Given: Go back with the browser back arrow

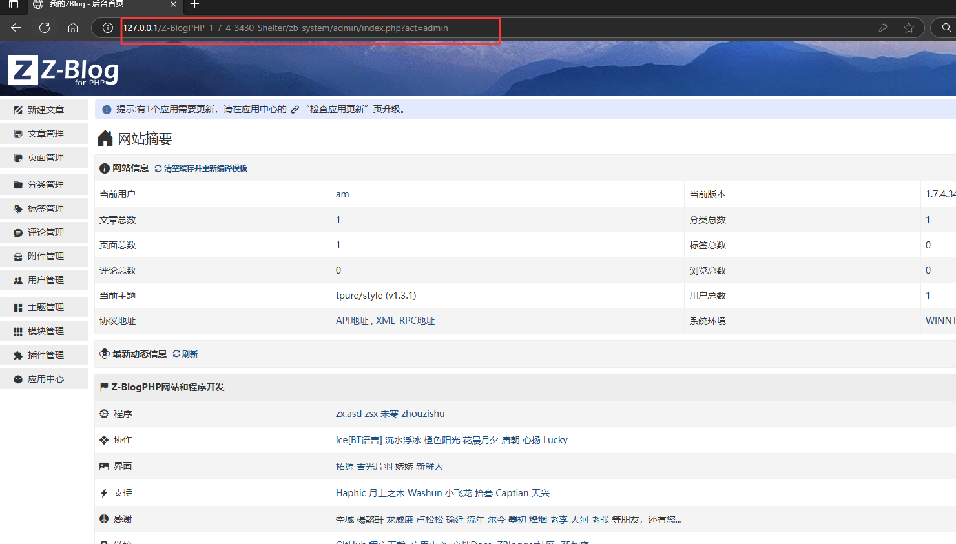Looking at the screenshot, I should click(16, 28).
